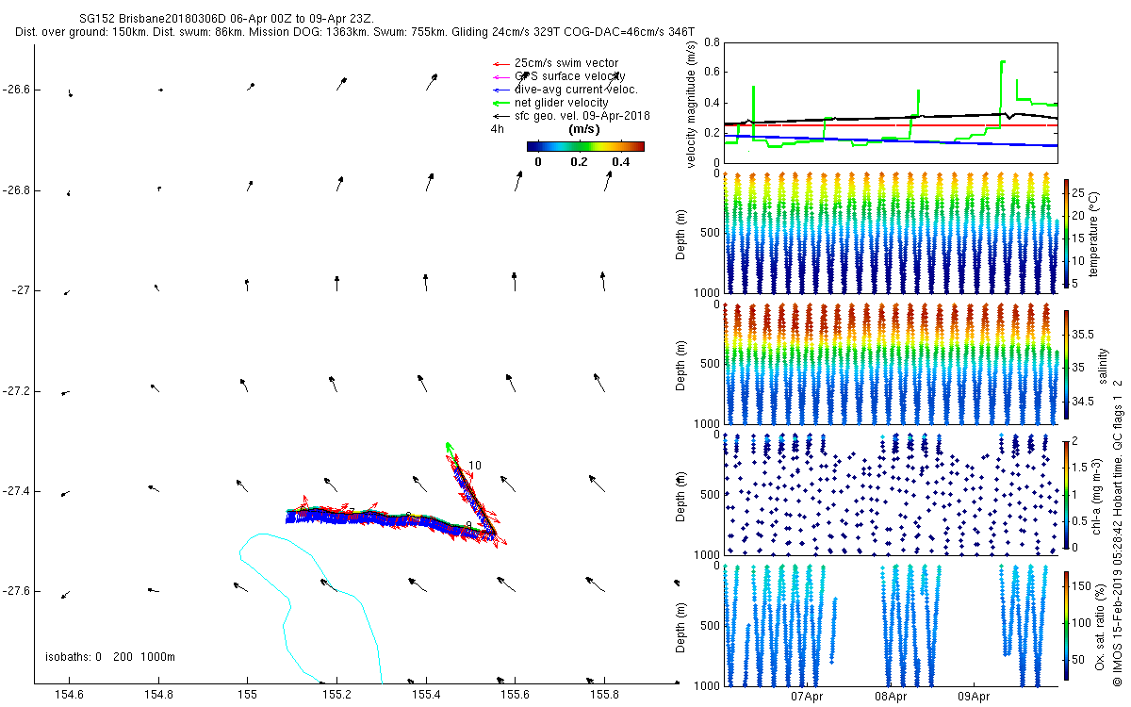
Task: Click the isobaths 0 200 1000m label
Action: pos(110,657)
